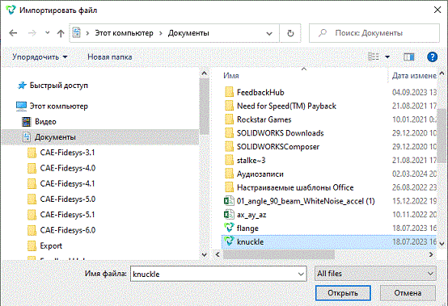Select Настраиваемые шаблоны Office folder

[295, 187]
